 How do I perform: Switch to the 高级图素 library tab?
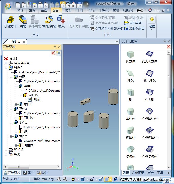[x=138, y=173]
